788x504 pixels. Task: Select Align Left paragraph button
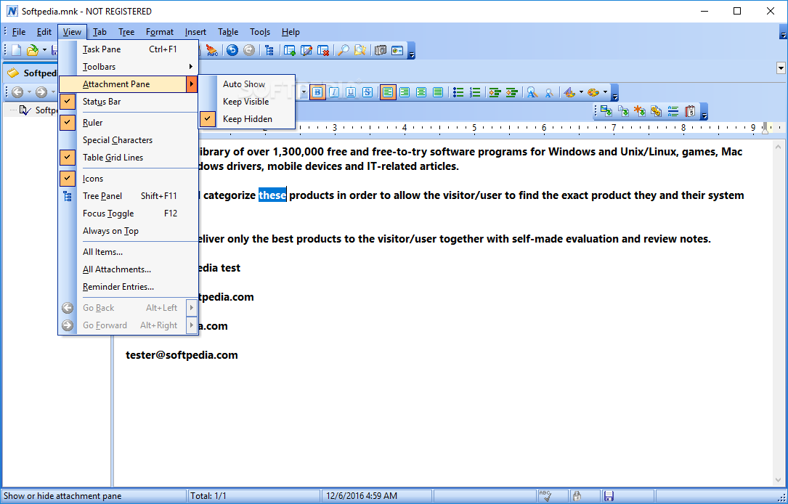pyautogui.click(x=388, y=92)
